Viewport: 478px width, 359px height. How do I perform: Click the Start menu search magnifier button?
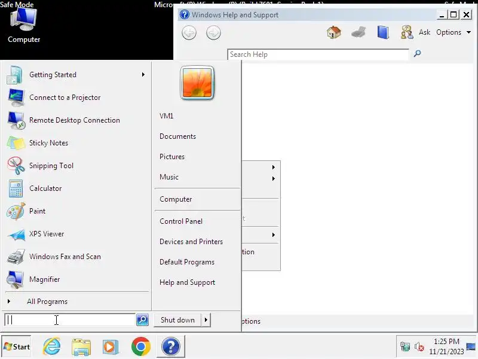click(142, 320)
